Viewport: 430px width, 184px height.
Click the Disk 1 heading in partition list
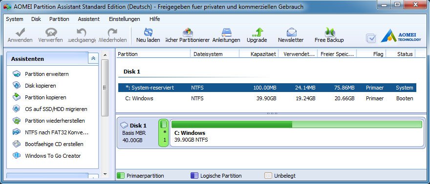tap(132, 72)
